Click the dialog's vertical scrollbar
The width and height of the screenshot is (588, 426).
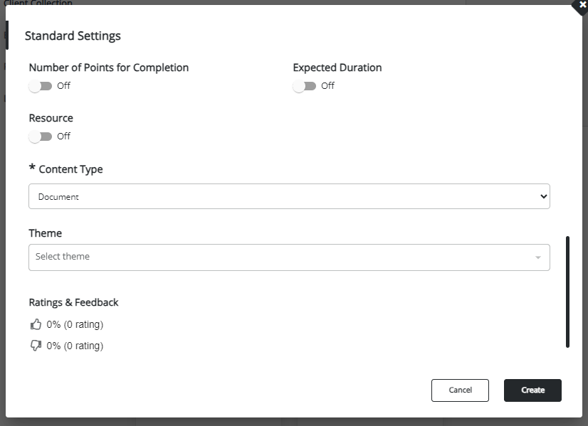point(567,292)
